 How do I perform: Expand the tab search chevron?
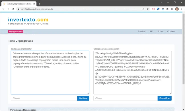pos(161,2)
